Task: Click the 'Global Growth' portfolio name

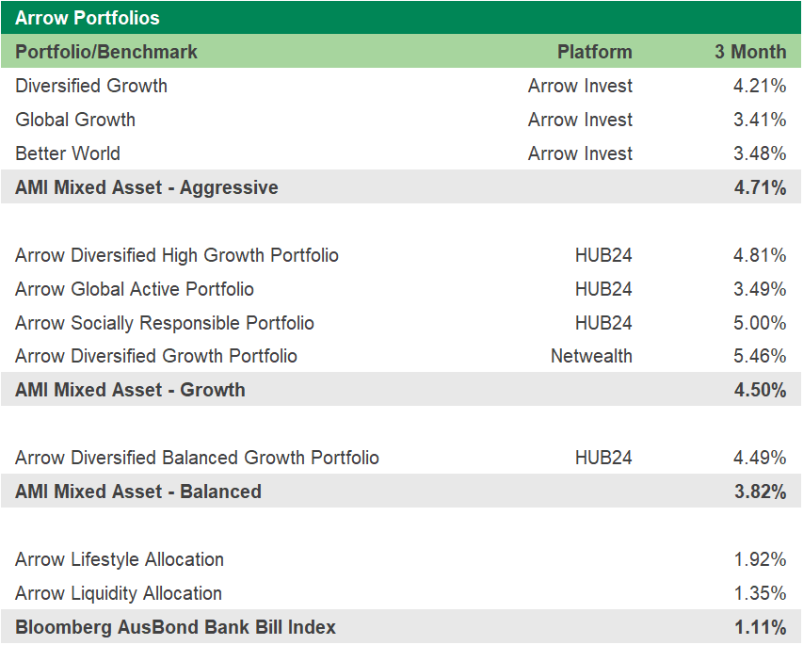Action: pyautogui.click(x=75, y=120)
